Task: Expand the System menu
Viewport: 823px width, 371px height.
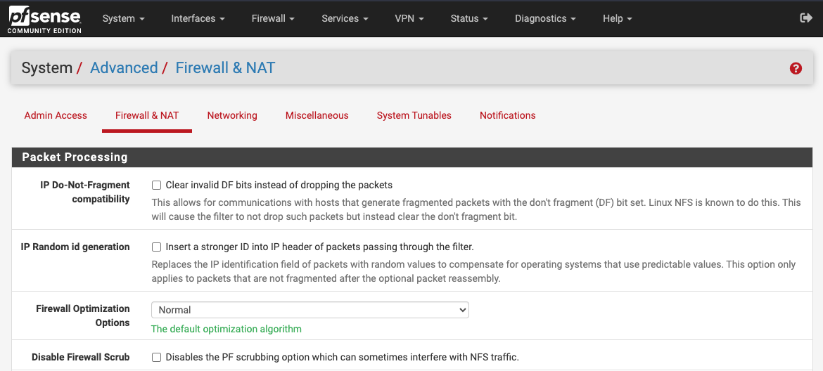Action: [x=123, y=18]
